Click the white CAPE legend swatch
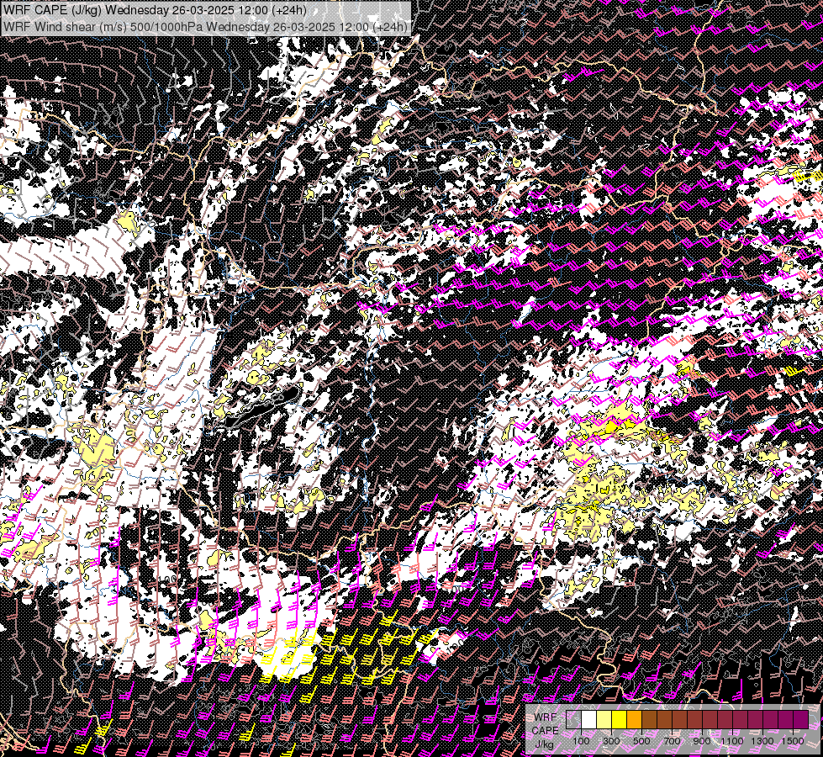The image size is (823, 757). click(x=589, y=719)
